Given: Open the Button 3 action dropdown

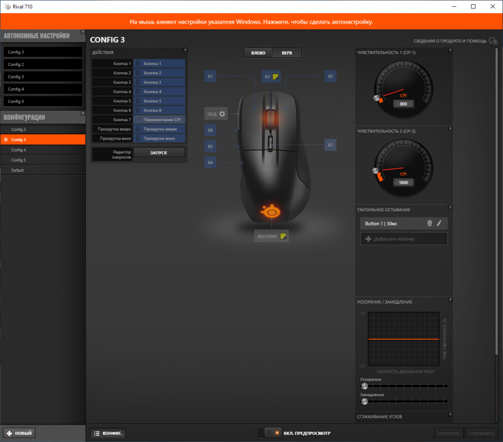Looking at the screenshot, I should [159, 82].
